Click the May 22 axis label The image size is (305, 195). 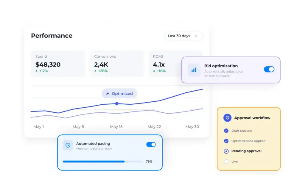154,127
